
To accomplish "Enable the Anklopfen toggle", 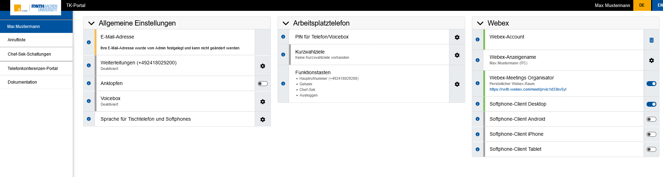I will pos(262,84).
